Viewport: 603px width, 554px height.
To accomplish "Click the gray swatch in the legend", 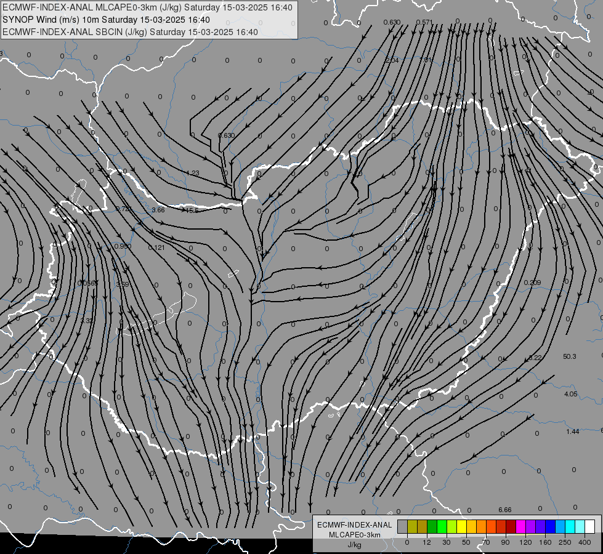I will (x=403, y=526).
